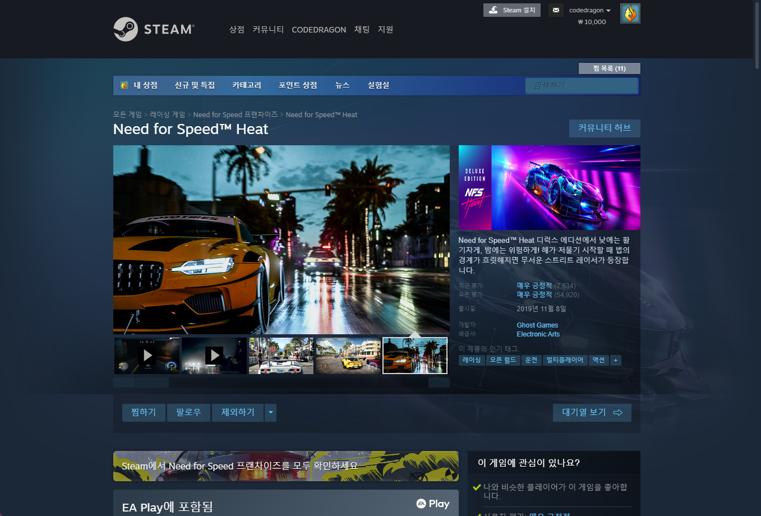The image size is (761, 516).
Task: Click the 제외하기 ignore button
Action: tap(238, 412)
